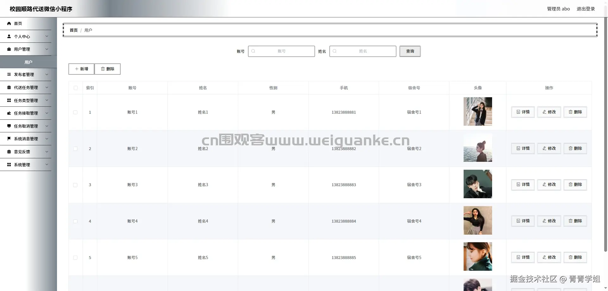The image size is (608, 291).
Task: Check the row checkbox for 账号3
Action: pyautogui.click(x=75, y=185)
